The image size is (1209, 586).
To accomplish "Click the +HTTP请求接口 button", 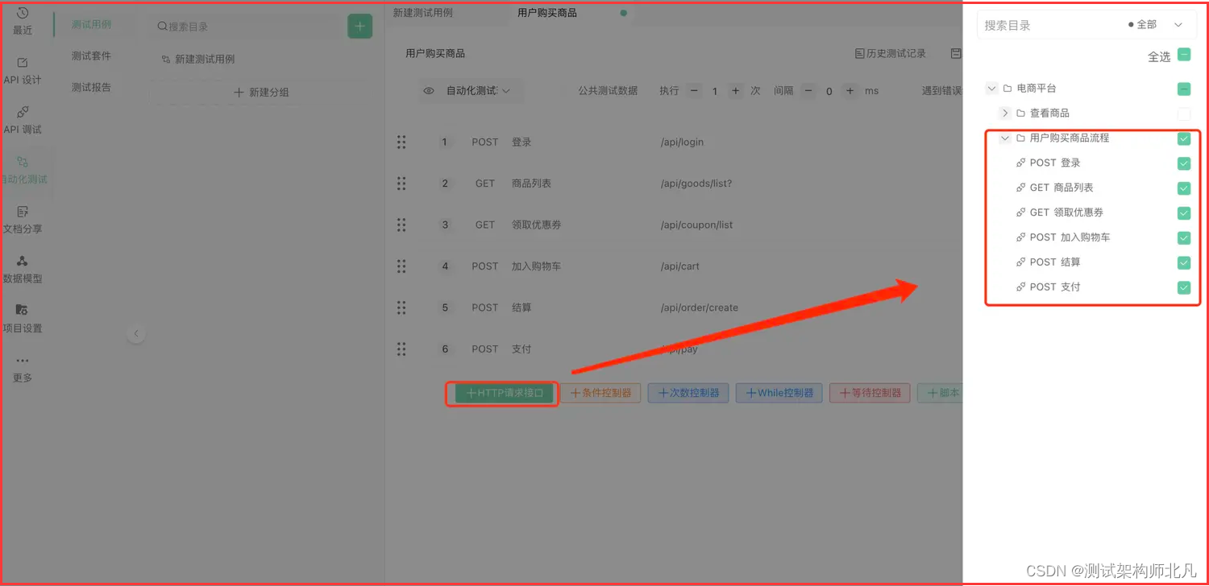I will pyautogui.click(x=505, y=394).
